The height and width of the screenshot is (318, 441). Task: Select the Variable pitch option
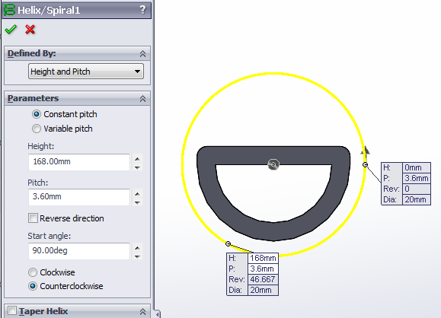tap(37, 129)
